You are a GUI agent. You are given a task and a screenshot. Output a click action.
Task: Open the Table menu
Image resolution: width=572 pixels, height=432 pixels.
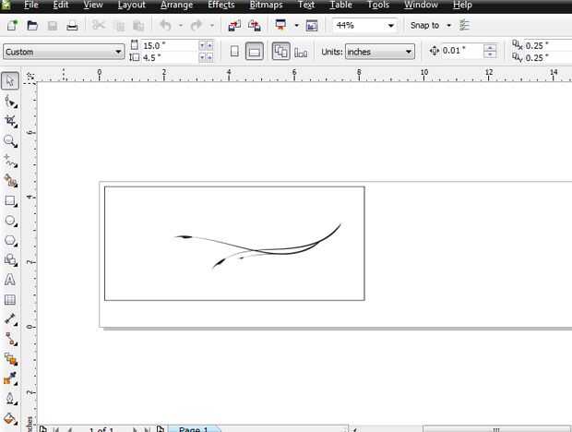coord(340,6)
